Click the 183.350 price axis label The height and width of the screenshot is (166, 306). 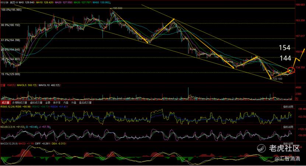300,20
